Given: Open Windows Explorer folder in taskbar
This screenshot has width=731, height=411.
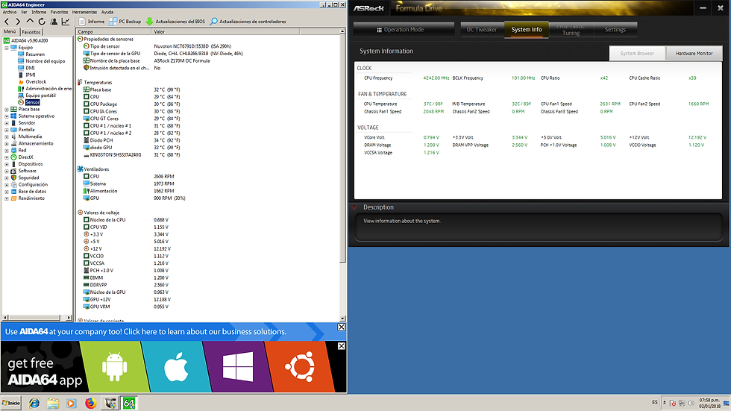Looking at the screenshot, I should 53,403.
